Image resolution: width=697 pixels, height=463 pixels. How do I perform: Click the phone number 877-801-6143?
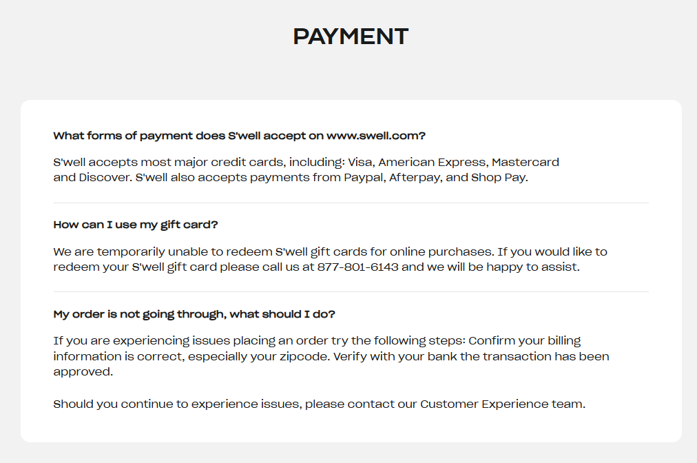pyautogui.click(x=357, y=267)
